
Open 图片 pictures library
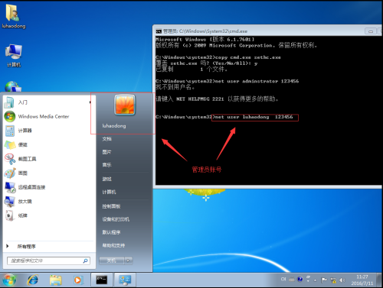(106, 152)
